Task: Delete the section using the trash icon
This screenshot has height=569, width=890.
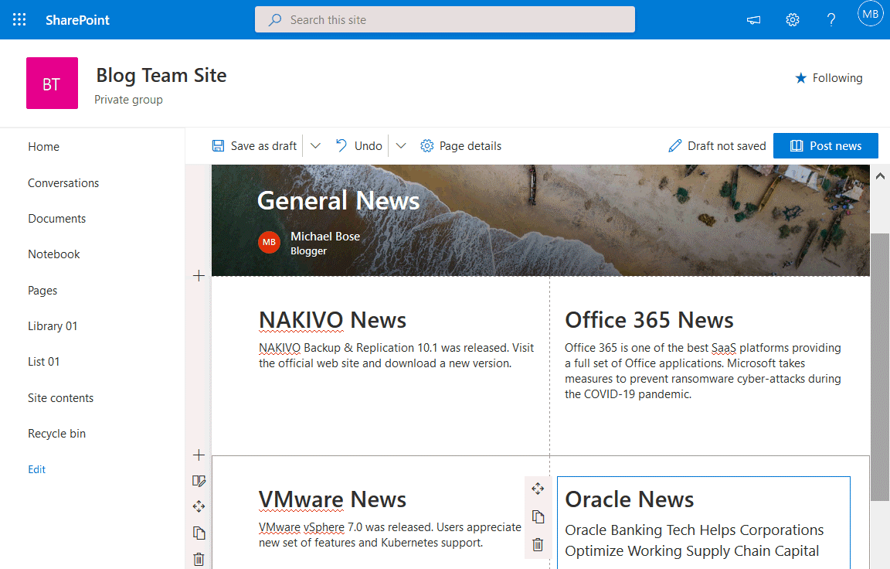Action: pyautogui.click(x=199, y=558)
